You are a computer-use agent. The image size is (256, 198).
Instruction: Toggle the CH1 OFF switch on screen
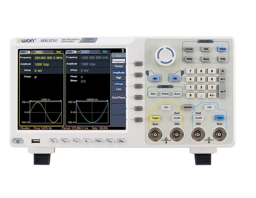(x=31, y=52)
